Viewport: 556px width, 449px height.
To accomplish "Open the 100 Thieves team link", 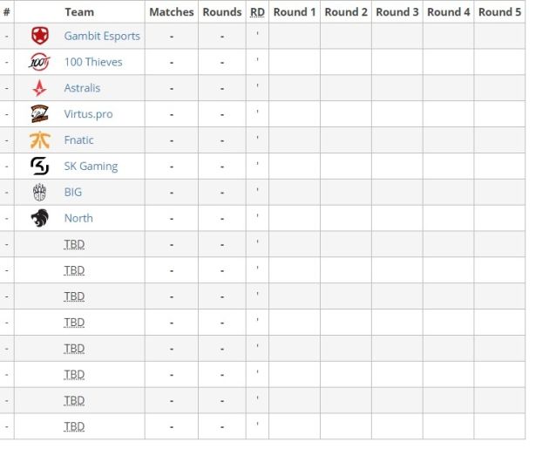I will (x=93, y=62).
